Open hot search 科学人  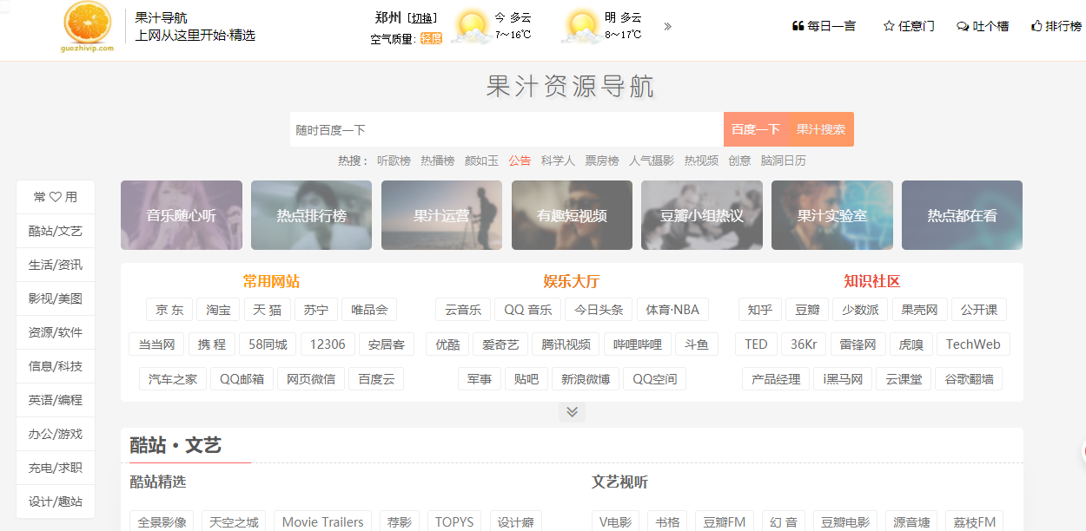pyautogui.click(x=558, y=161)
